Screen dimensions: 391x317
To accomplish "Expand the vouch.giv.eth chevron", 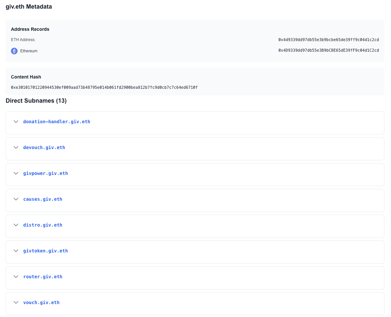I will [16, 302].
